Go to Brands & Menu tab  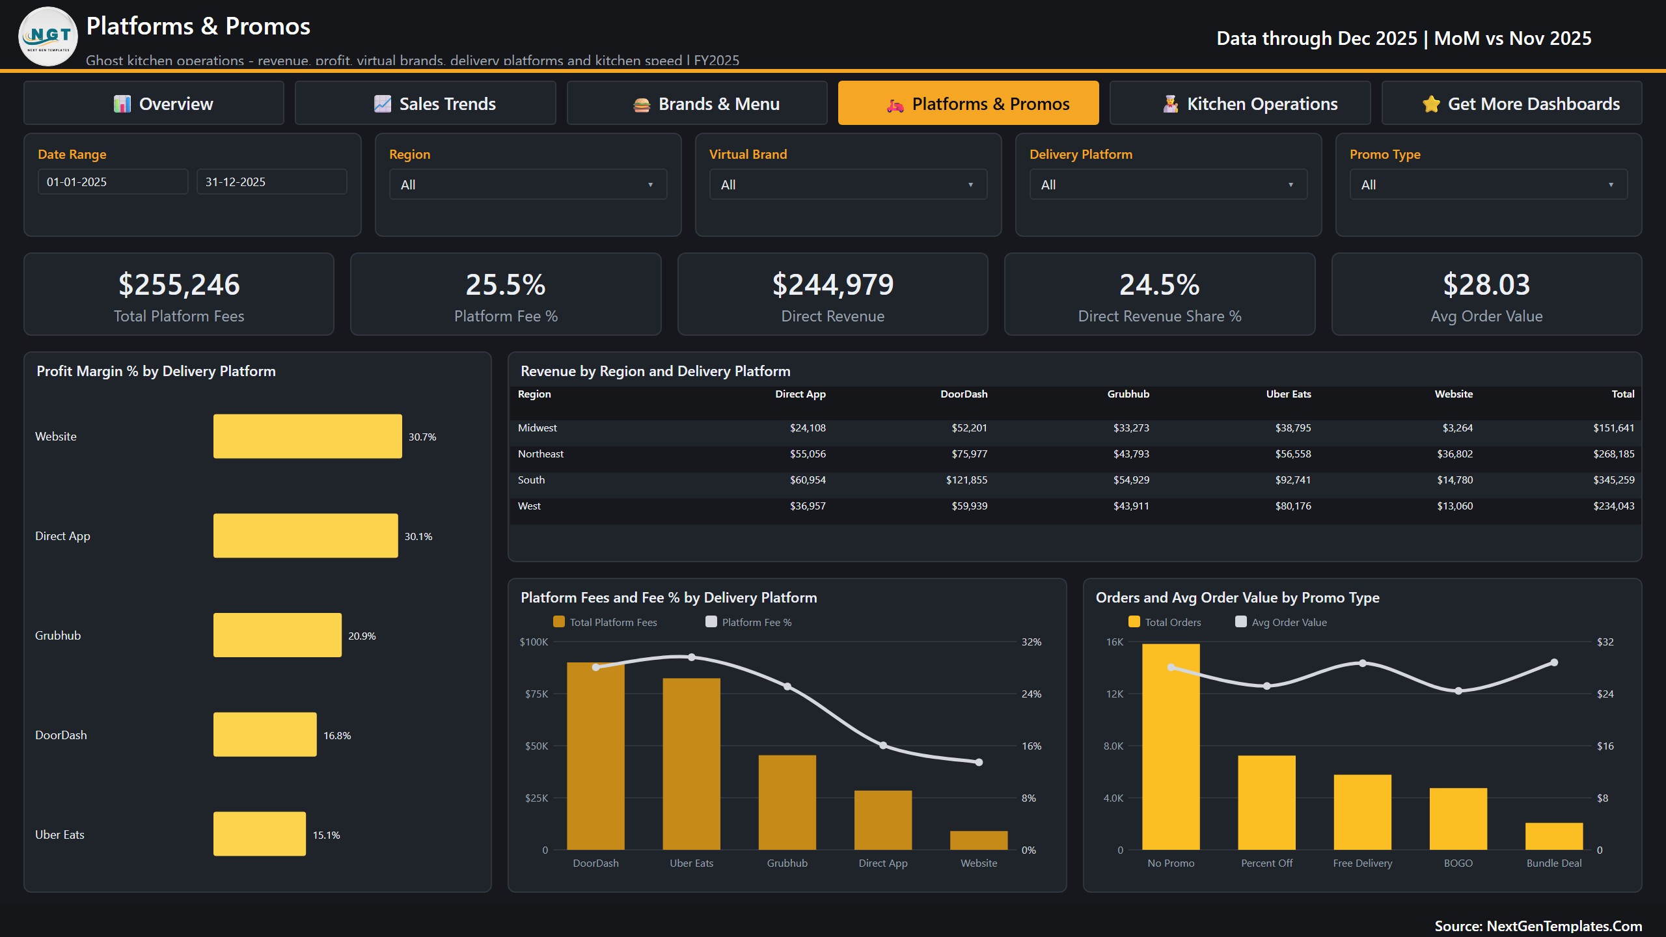(697, 103)
